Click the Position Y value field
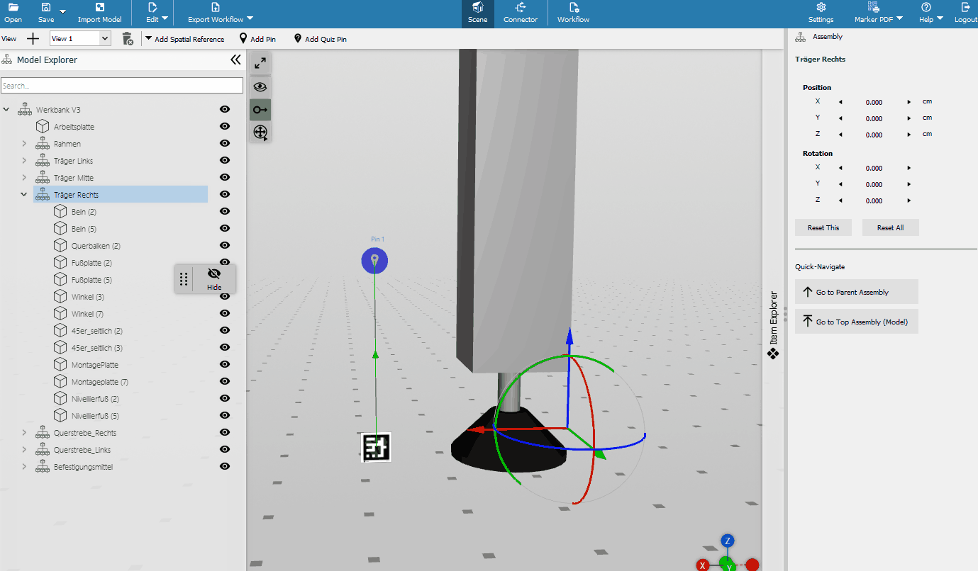The image size is (978, 571). point(874,118)
